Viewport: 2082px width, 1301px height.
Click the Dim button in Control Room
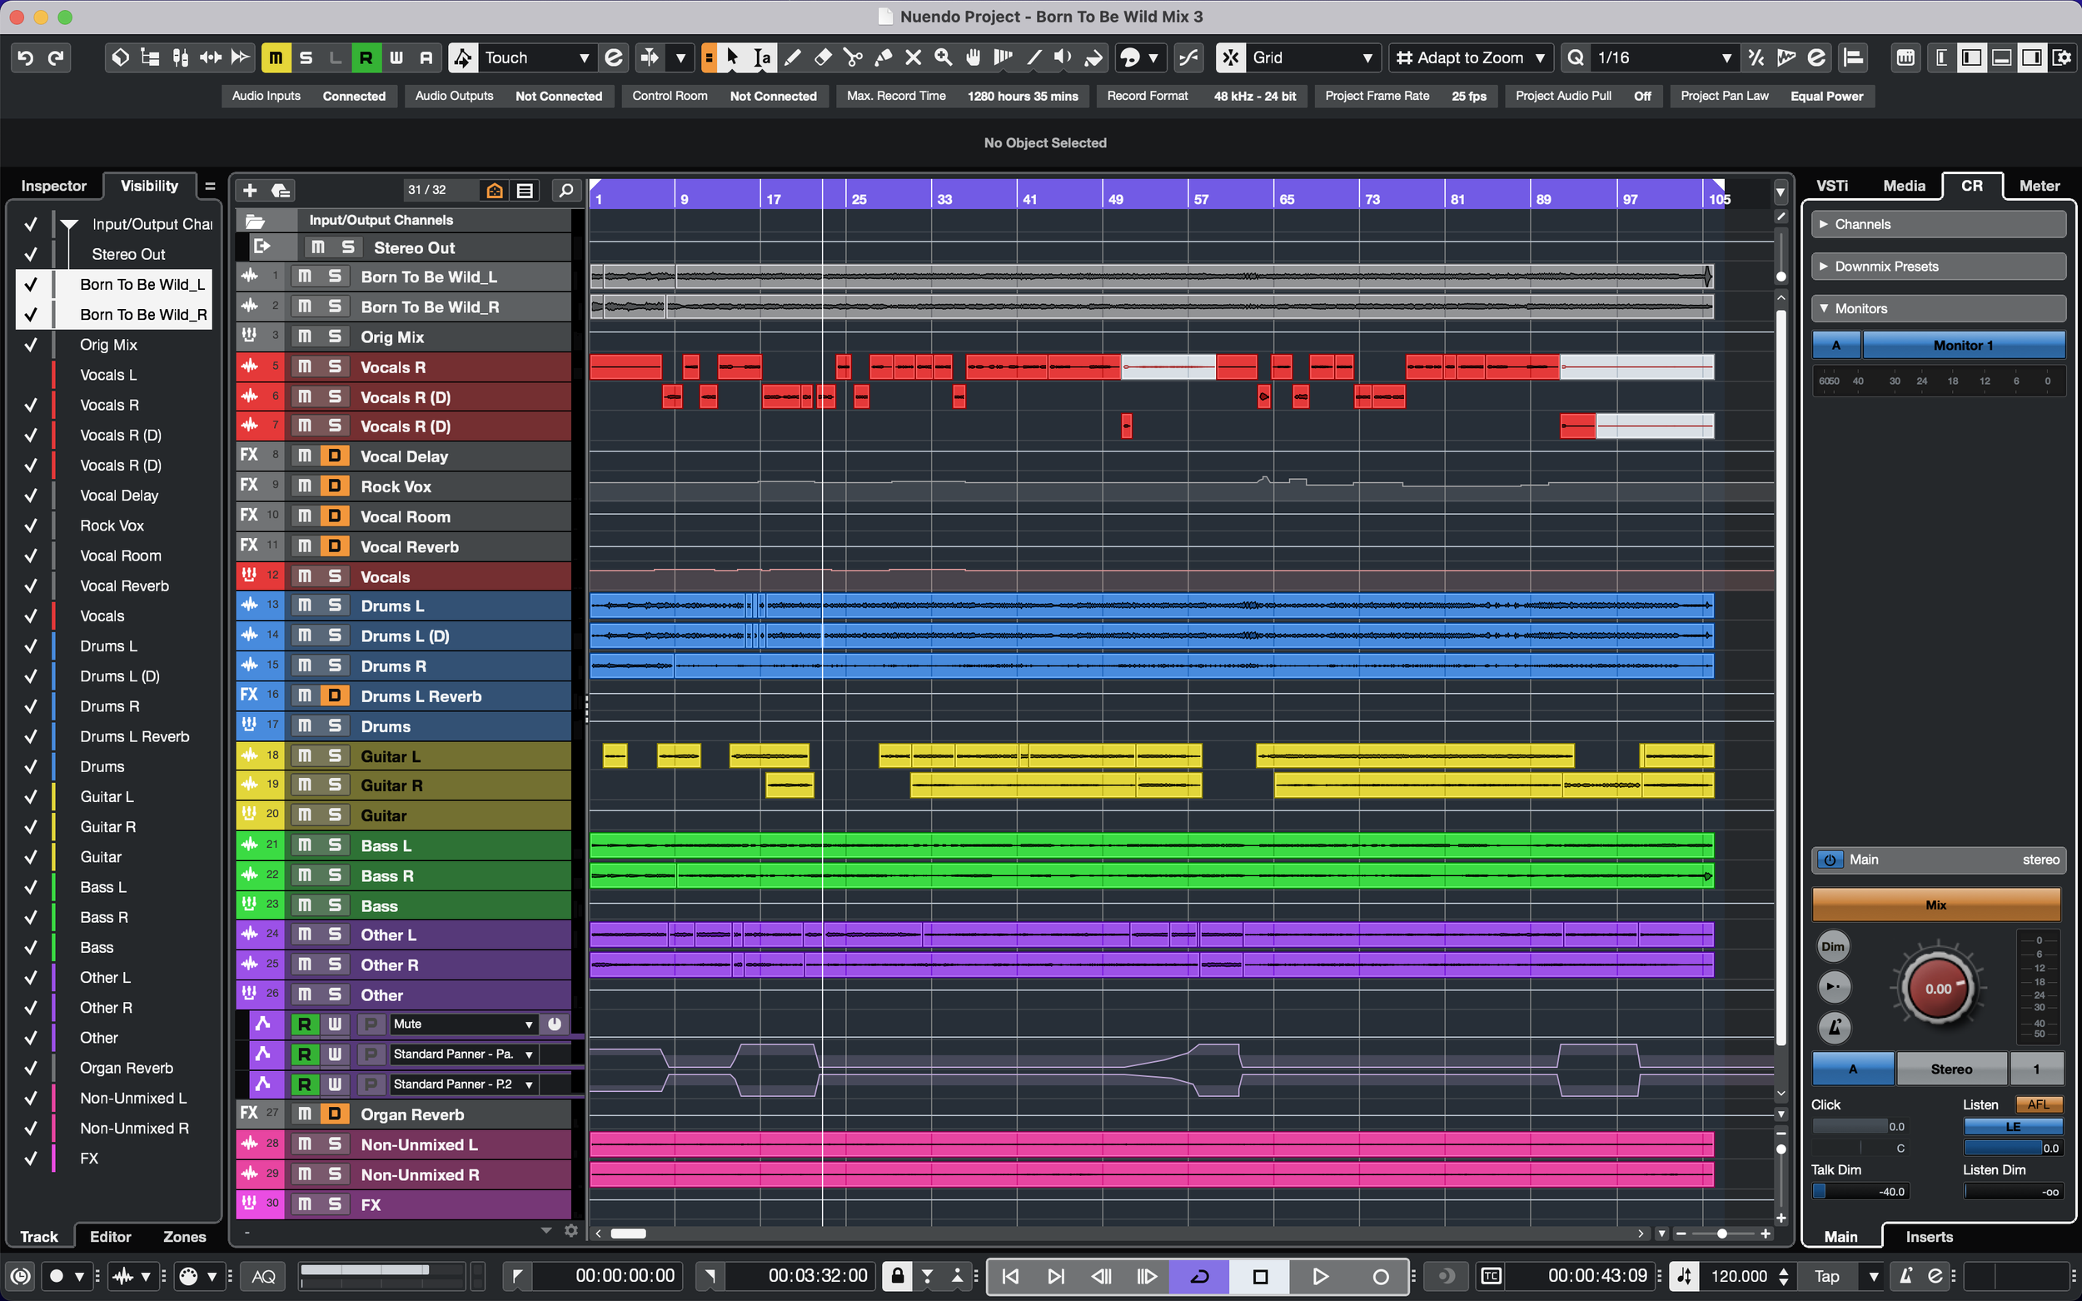click(1832, 946)
